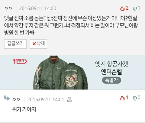Click the ㅇㅇ username on the reply

click(16, 99)
